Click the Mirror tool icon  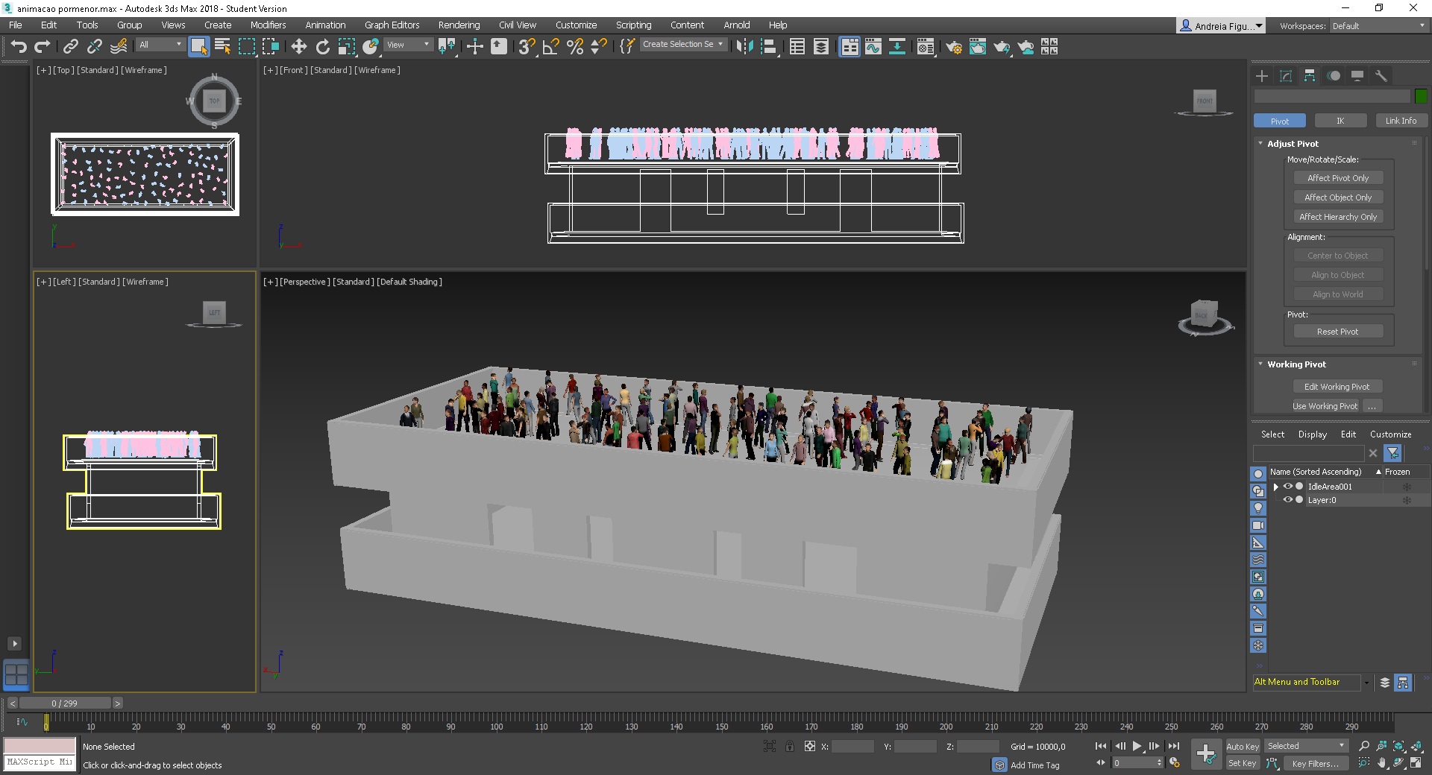(x=744, y=47)
